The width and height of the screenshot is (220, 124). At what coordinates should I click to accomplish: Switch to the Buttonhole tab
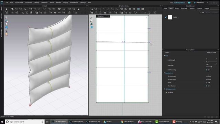pyautogui.click(x=184, y=8)
